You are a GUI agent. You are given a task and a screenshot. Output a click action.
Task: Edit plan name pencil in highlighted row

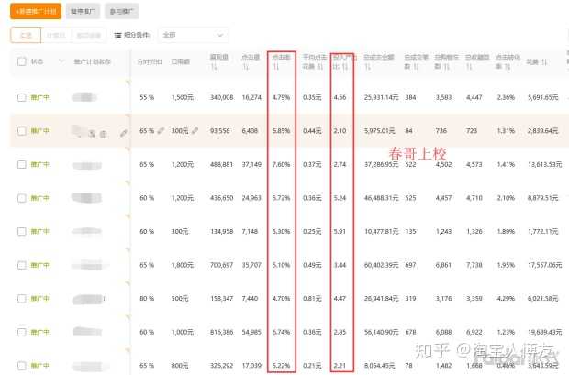123,134
